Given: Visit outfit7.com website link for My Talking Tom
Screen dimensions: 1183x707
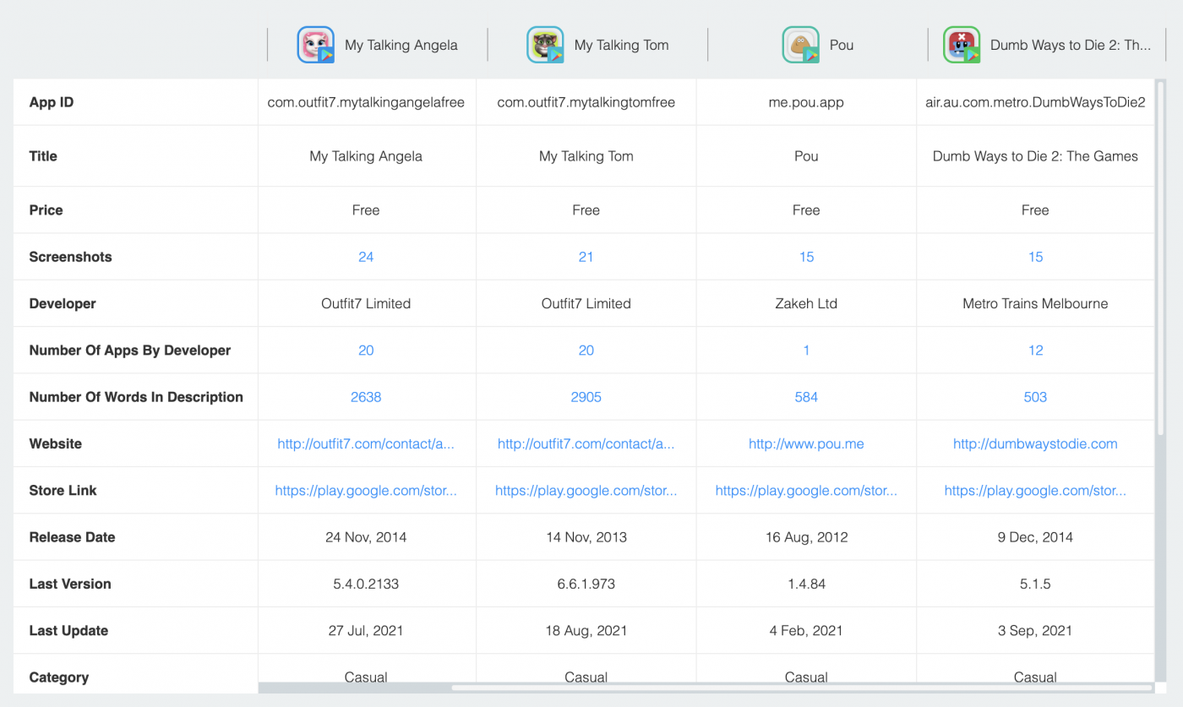Looking at the screenshot, I should (586, 443).
